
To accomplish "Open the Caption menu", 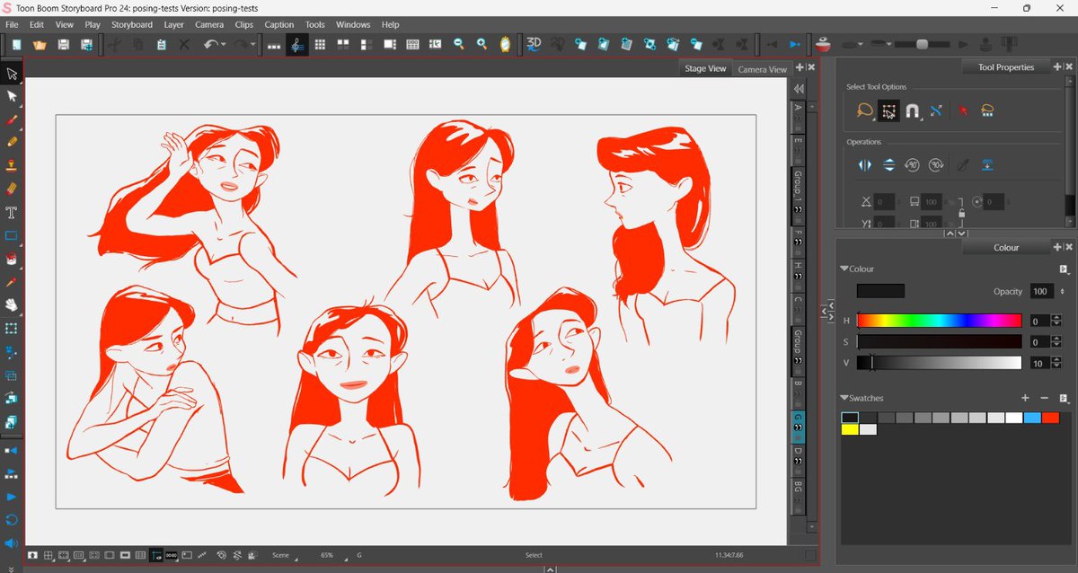I will coord(279,24).
